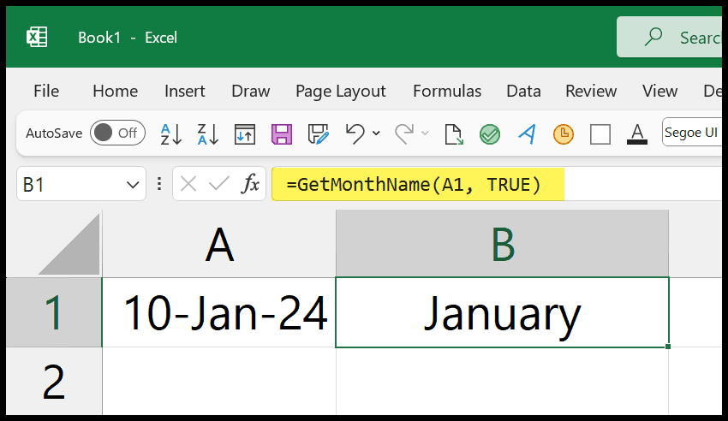The width and height of the screenshot is (728, 421).
Task: Open the Name Box dropdown for B1
Action: coord(133,185)
